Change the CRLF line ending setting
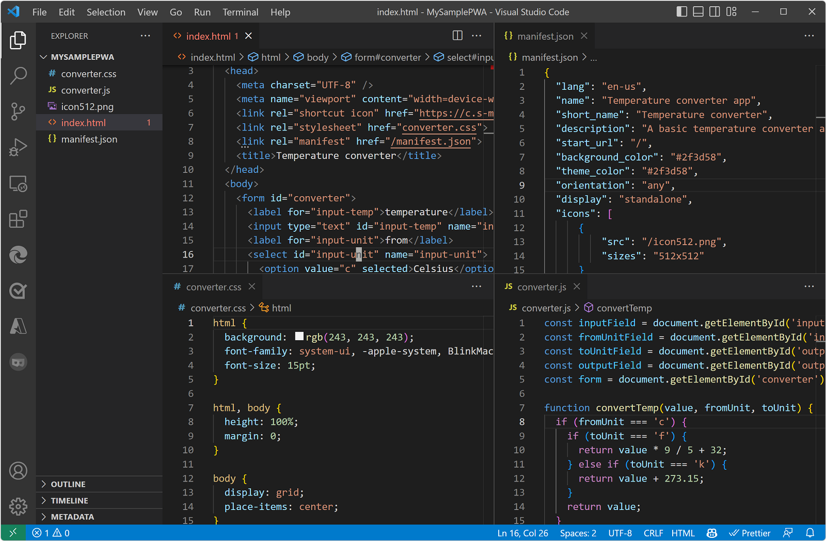826x541 pixels. click(653, 533)
